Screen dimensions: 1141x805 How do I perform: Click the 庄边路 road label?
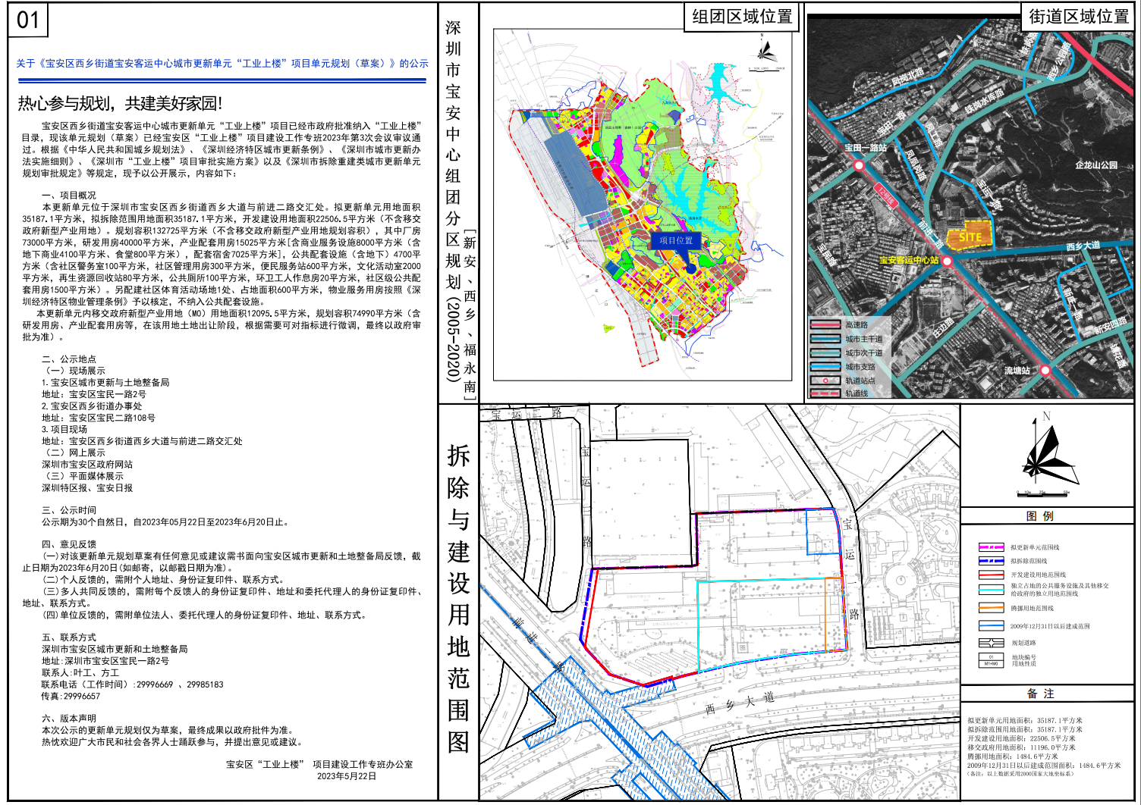click(942, 327)
